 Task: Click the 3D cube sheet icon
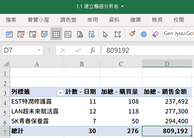pyautogui.click(x=9, y=34)
